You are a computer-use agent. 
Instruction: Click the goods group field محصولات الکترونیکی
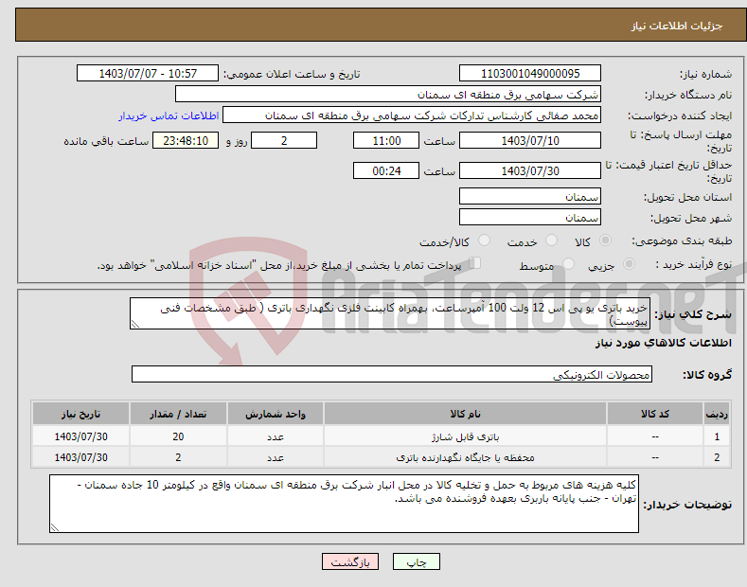[x=392, y=375]
